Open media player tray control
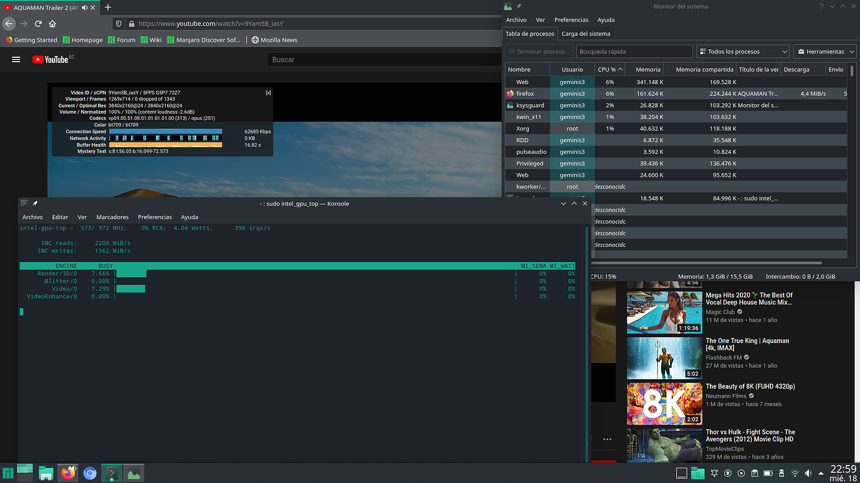Image resolution: width=860 pixels, height=483 pixels. pyautogui.click(x=741, y=474)
